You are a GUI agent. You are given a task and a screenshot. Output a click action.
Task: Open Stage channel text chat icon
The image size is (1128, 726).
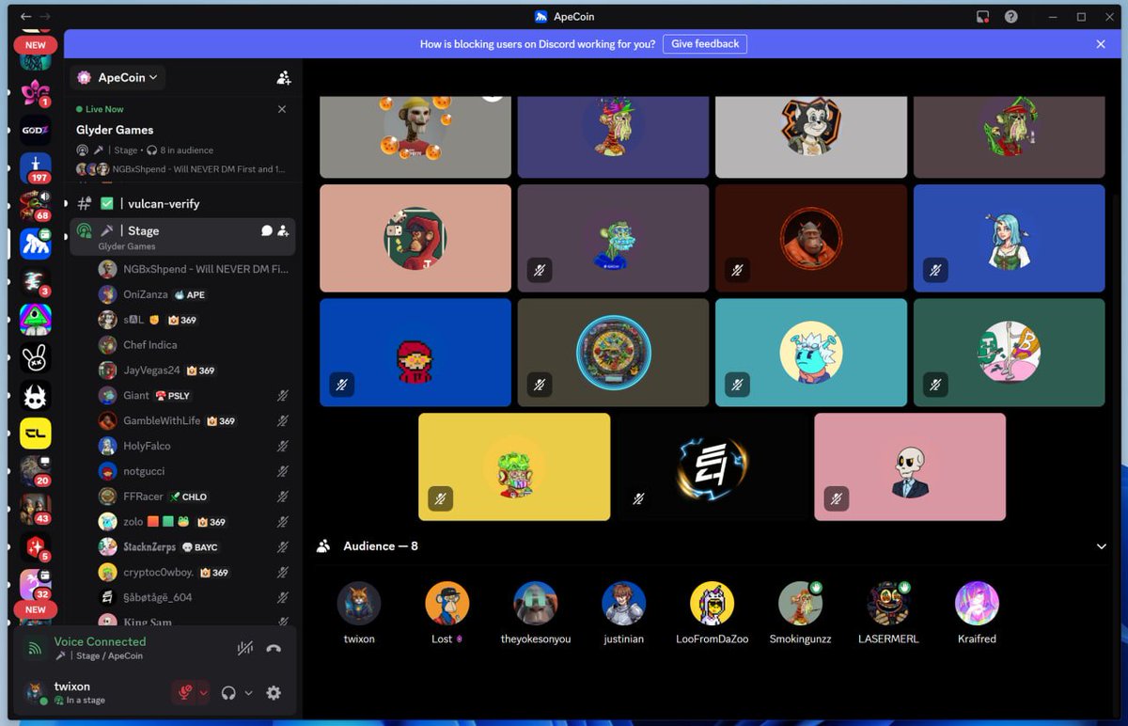[x=266, y=230]
